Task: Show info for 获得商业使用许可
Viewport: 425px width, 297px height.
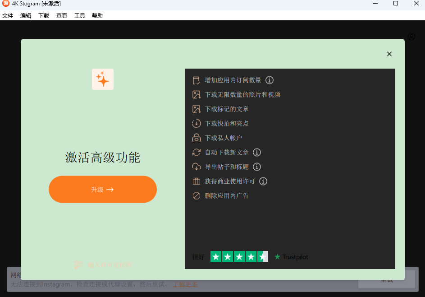Action: pyautogui.click(x=263, y=181)
